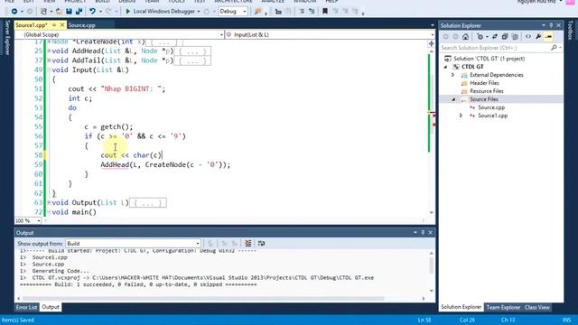Expand the collapsed AddHead function
The height and width of the screenshot is (325, 578).
(49, 51)
